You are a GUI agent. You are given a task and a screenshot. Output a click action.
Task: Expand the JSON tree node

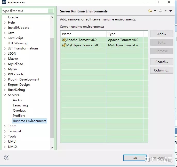point(5,54)
